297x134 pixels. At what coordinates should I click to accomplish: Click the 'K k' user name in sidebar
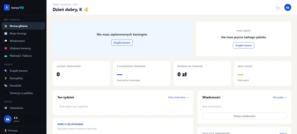[x=16, y=118]
